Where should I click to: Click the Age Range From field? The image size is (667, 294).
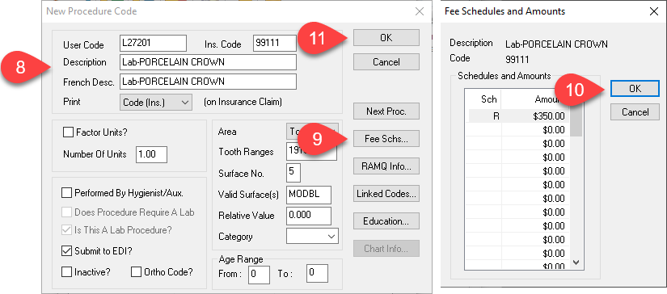pos(259,274)
